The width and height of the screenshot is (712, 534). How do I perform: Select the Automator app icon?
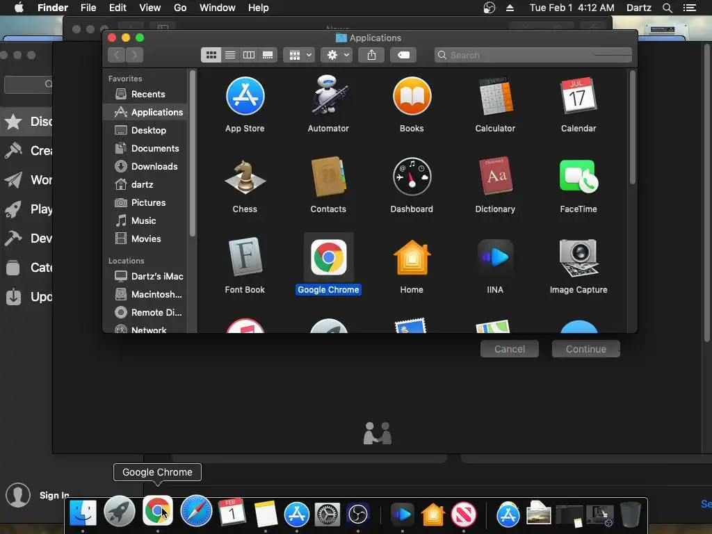328,95
